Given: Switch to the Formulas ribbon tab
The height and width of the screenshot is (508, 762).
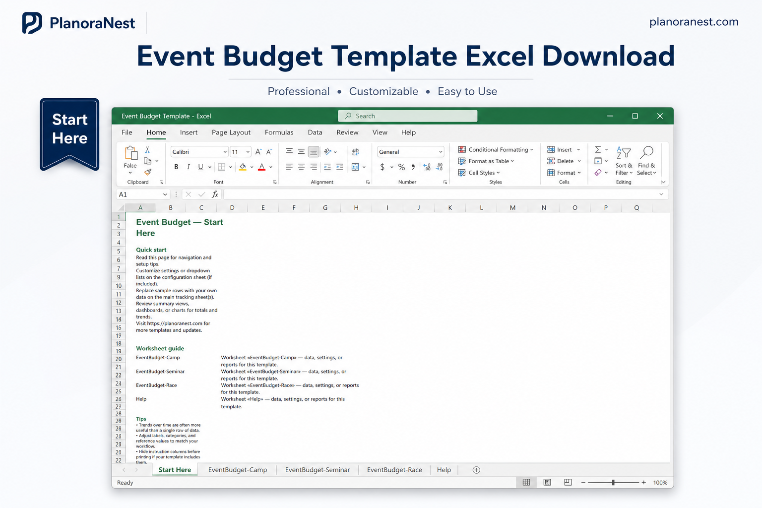Looking at the screenshot, I should (x=279, y=132).
